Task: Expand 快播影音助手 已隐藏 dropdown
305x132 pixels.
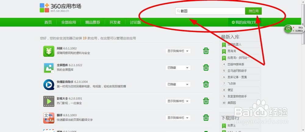Action: tap(178, 84)
